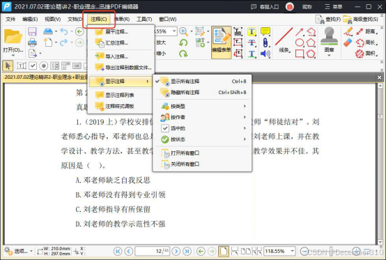
Task: Click the zoom-in magnifier tool
Action: (183, 31)
